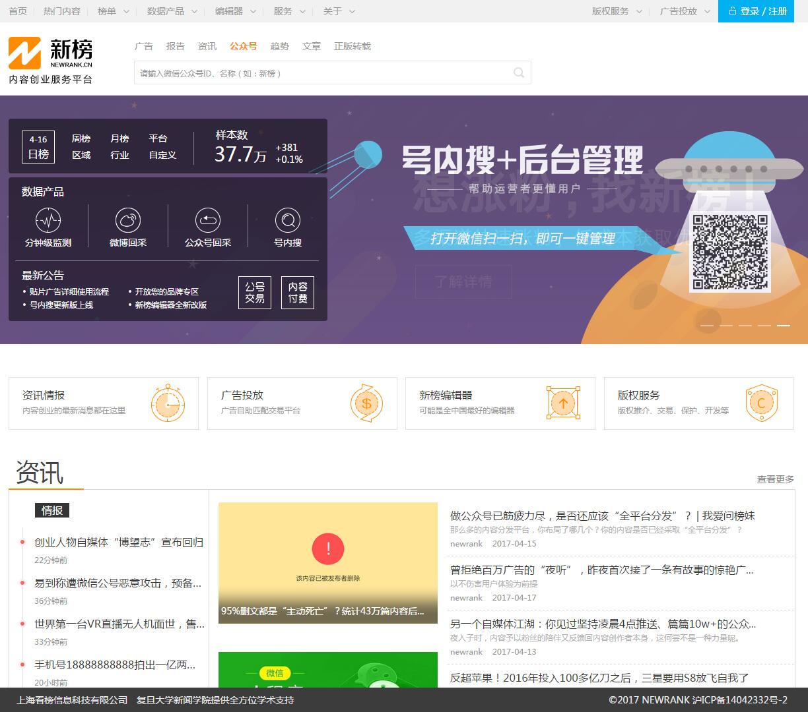Click the 4-16 日榜 ranking box
808x712 pixels.
tap(38, 146)
